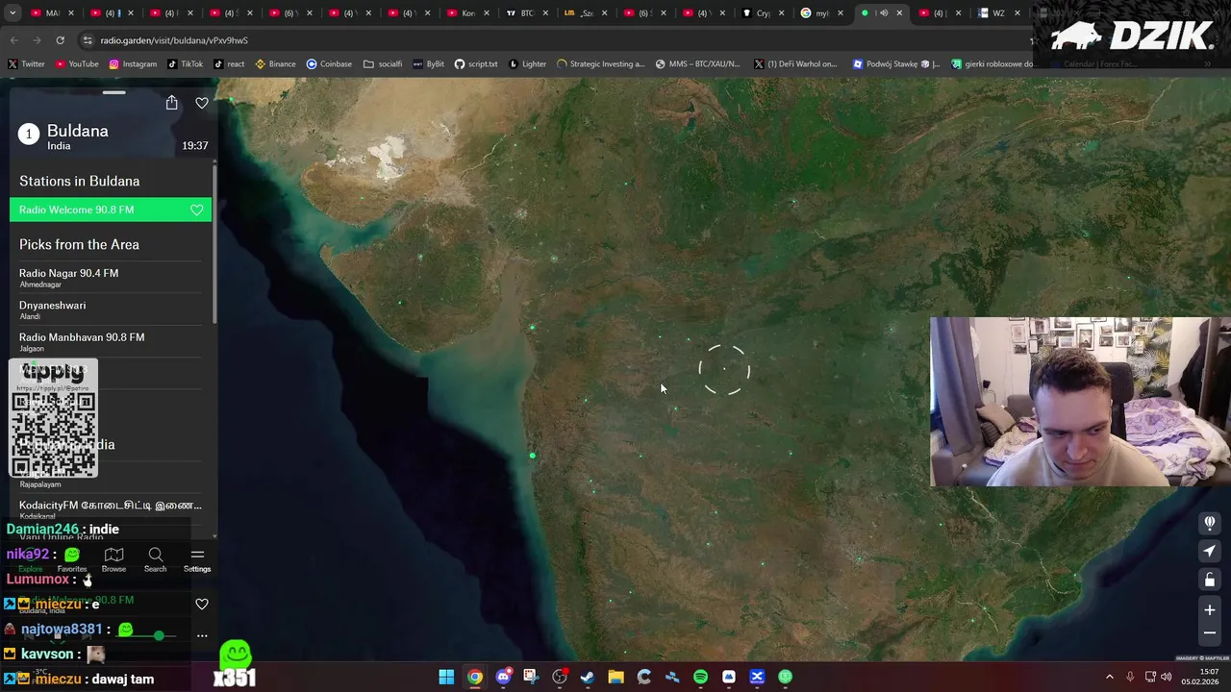Screen dimensions: 1231x692
Task: Switch to the WZ browser tab
Action: [x=998, y=13]
